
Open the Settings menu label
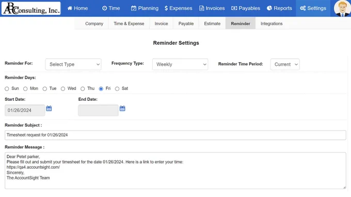click(316, 8)
